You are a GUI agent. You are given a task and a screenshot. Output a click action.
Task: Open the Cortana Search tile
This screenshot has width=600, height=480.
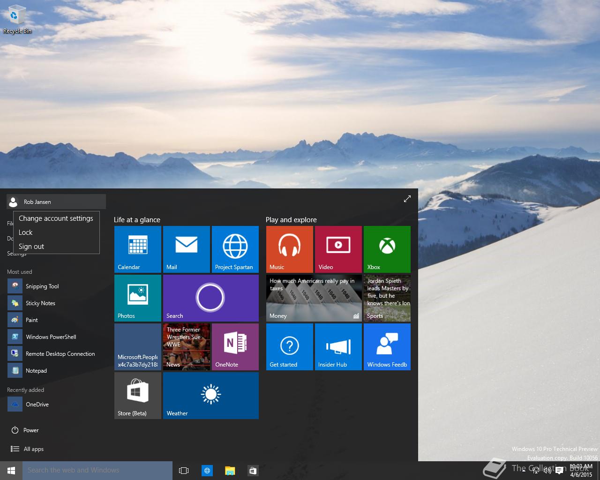[x=211, y=298]
